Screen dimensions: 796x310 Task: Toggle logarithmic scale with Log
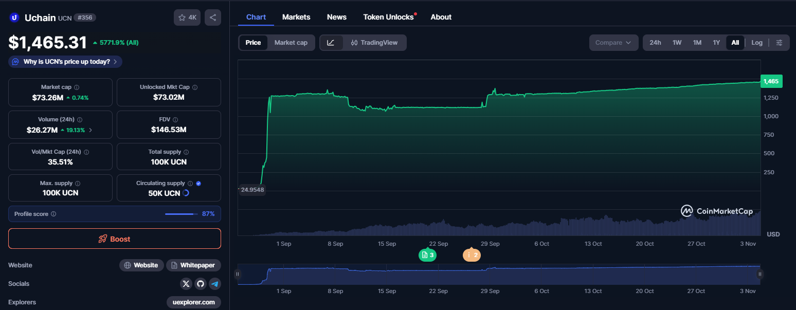(756, 43)
